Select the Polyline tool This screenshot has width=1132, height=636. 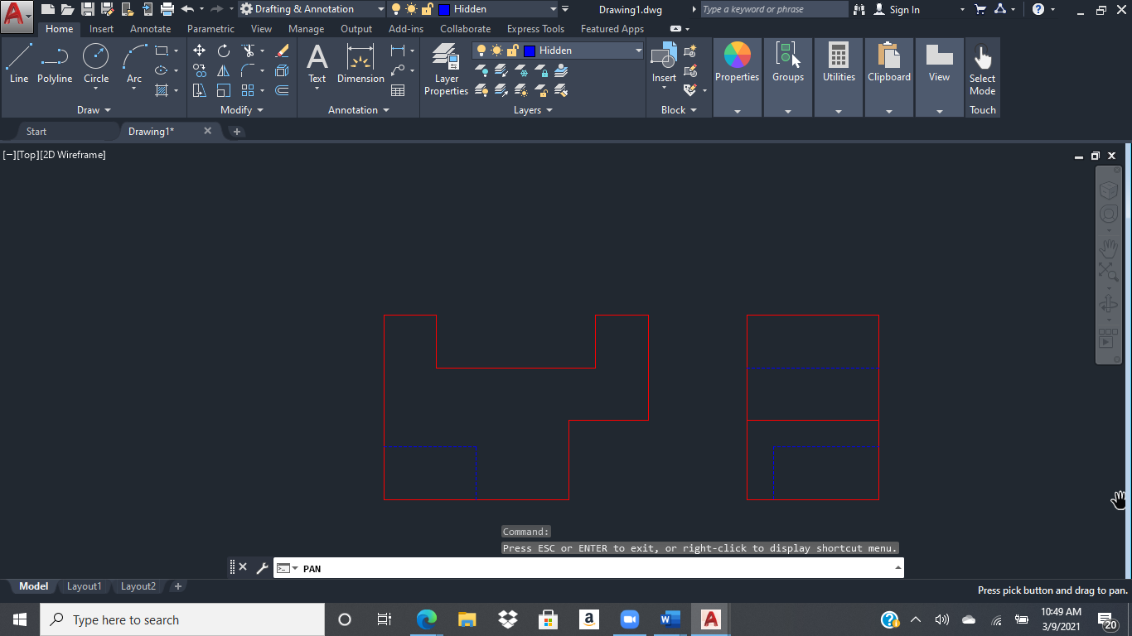(55, 58)
